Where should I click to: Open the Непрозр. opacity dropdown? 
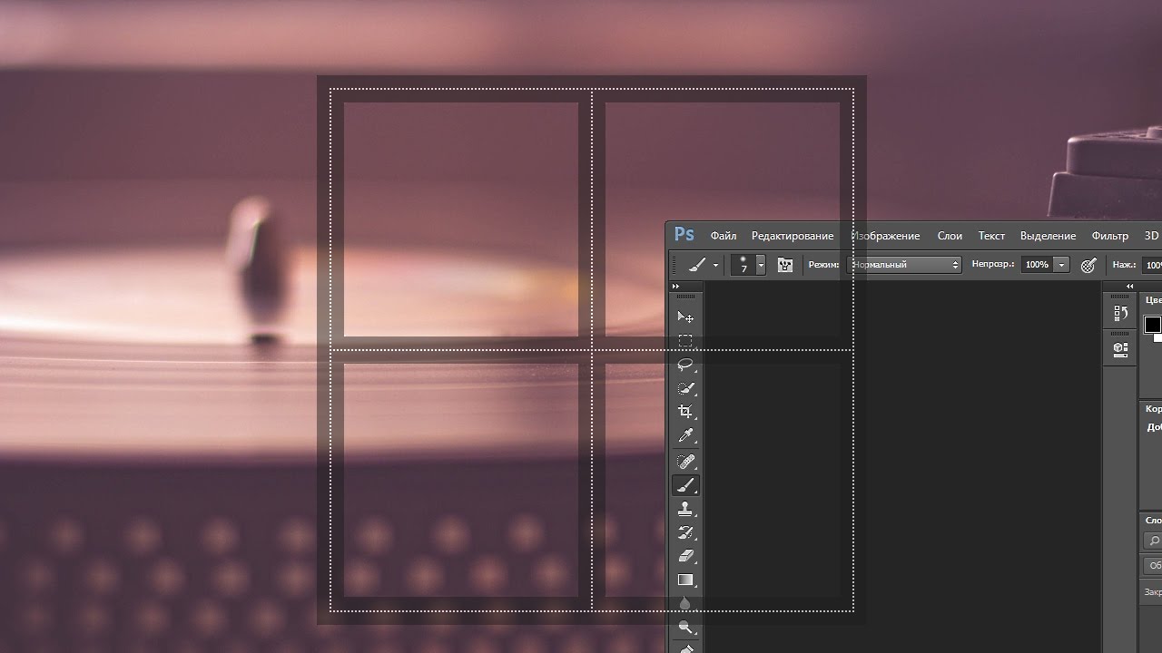click(1059, 264)
